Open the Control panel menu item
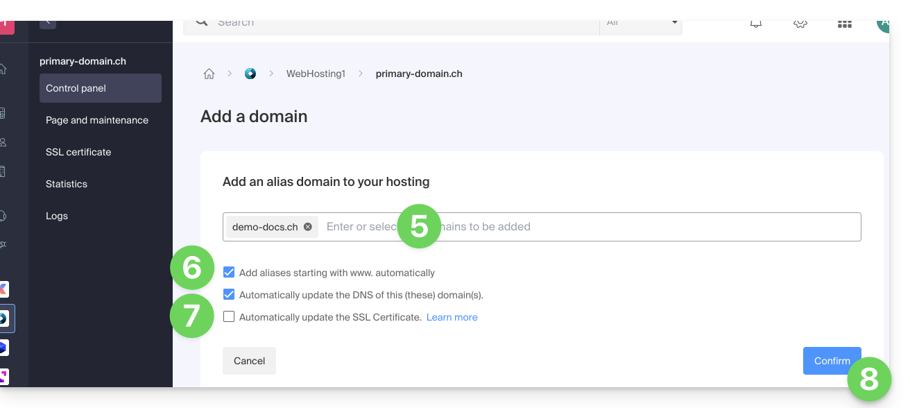The image size is (910, 408). click(101, 88)
